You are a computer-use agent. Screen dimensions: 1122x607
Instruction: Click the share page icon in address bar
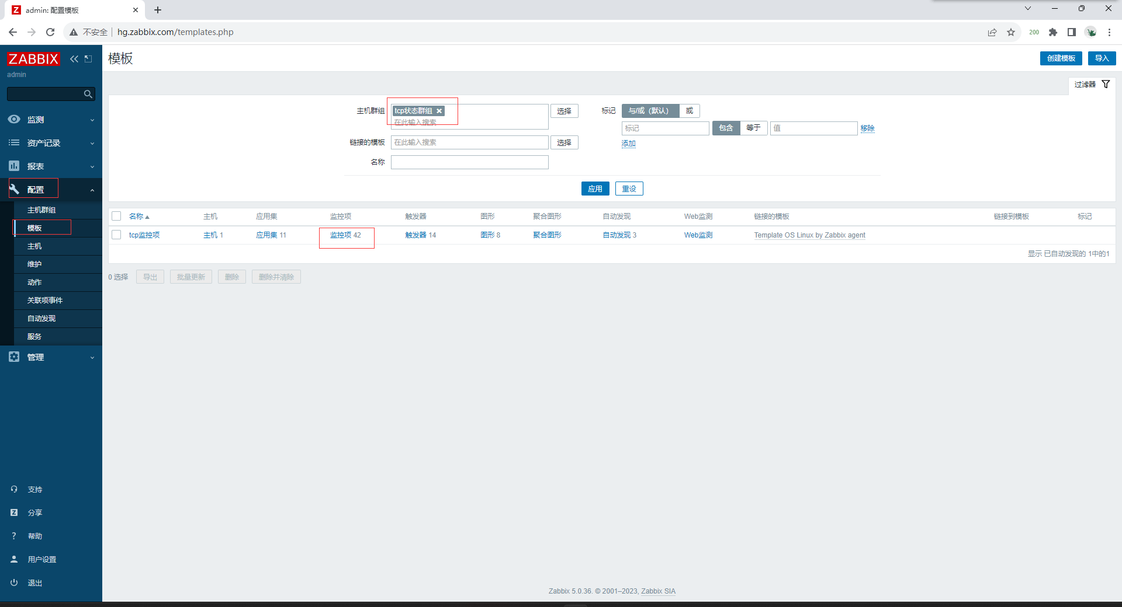coord(992,32)
